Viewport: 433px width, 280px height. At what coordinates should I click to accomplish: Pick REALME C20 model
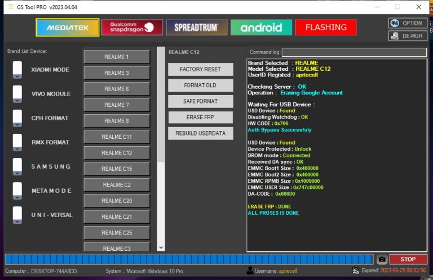tap(117, 201)
